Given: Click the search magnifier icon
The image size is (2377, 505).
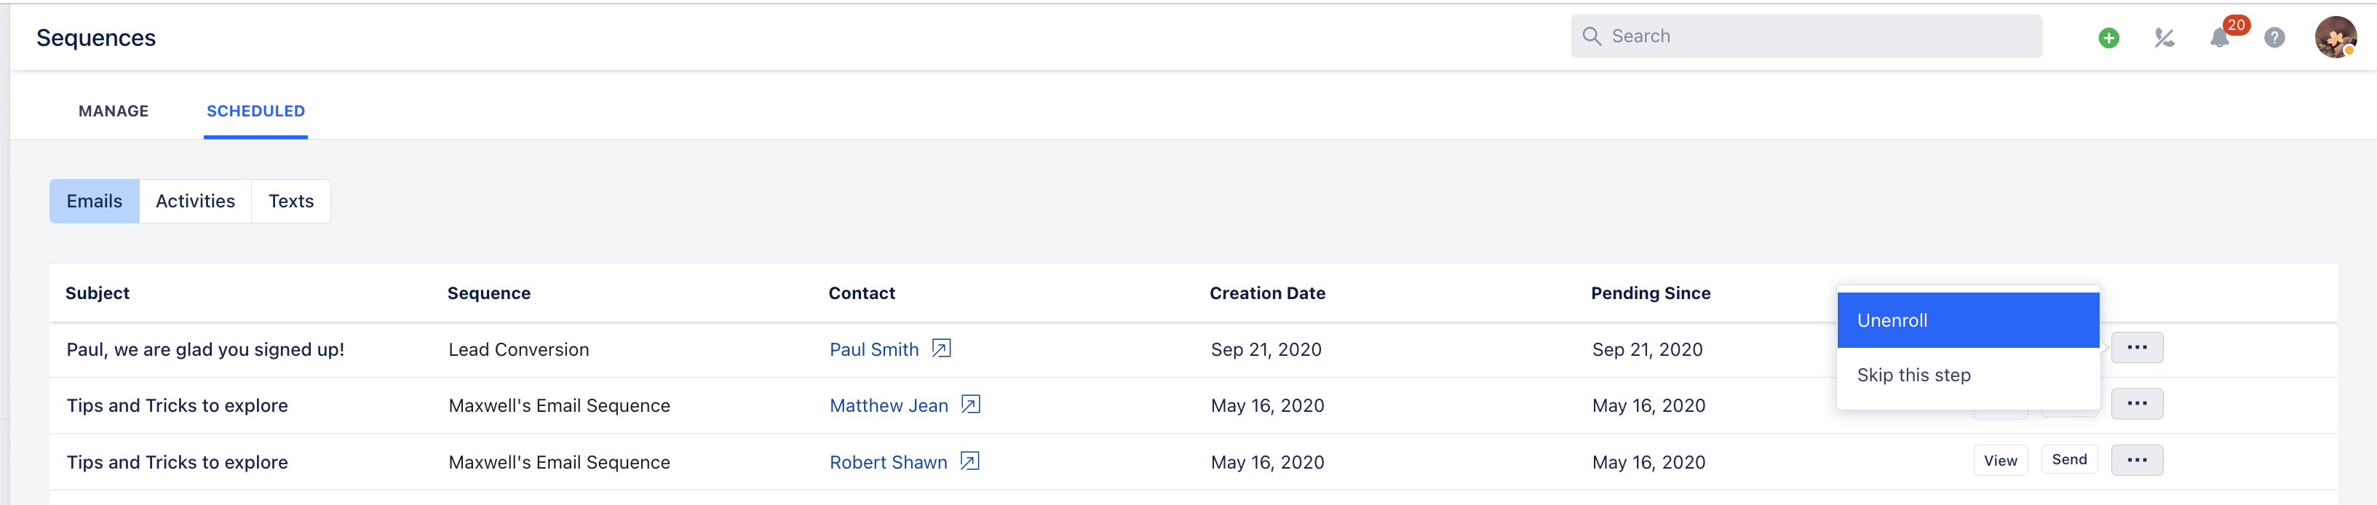Looking at the screenshot, I should pyautogui.click(x=1592, y=36).
